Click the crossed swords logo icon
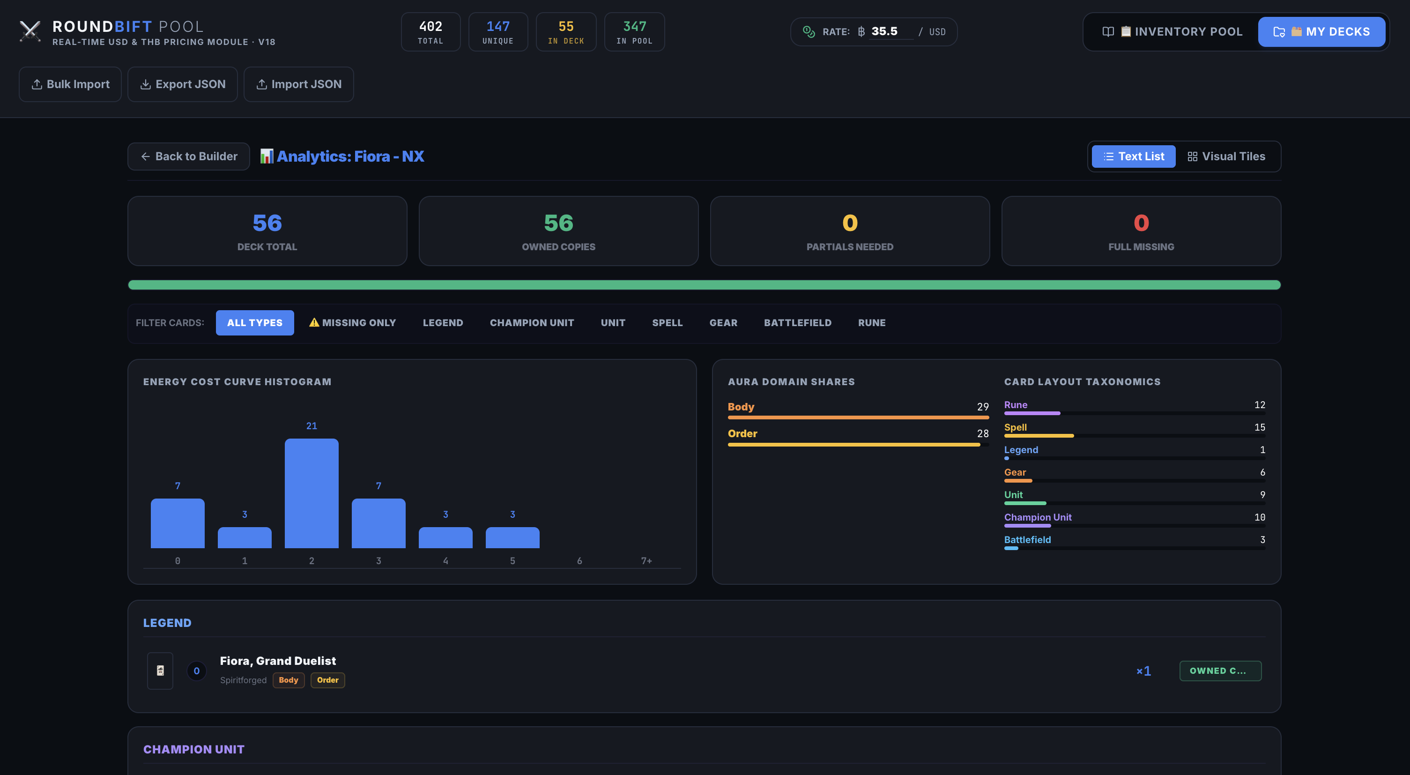Image resolution: width=1410 pixels, height=775 pixels. click(30, 32)
